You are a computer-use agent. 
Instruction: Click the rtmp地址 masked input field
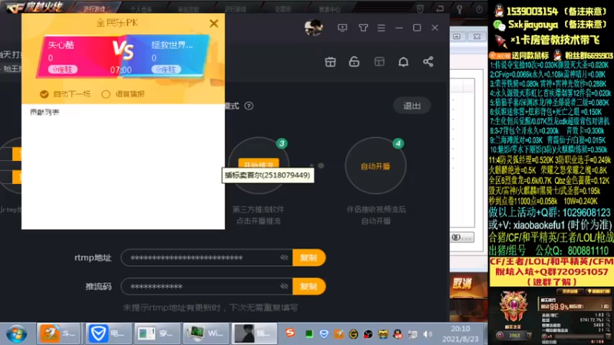pos(206,258)
